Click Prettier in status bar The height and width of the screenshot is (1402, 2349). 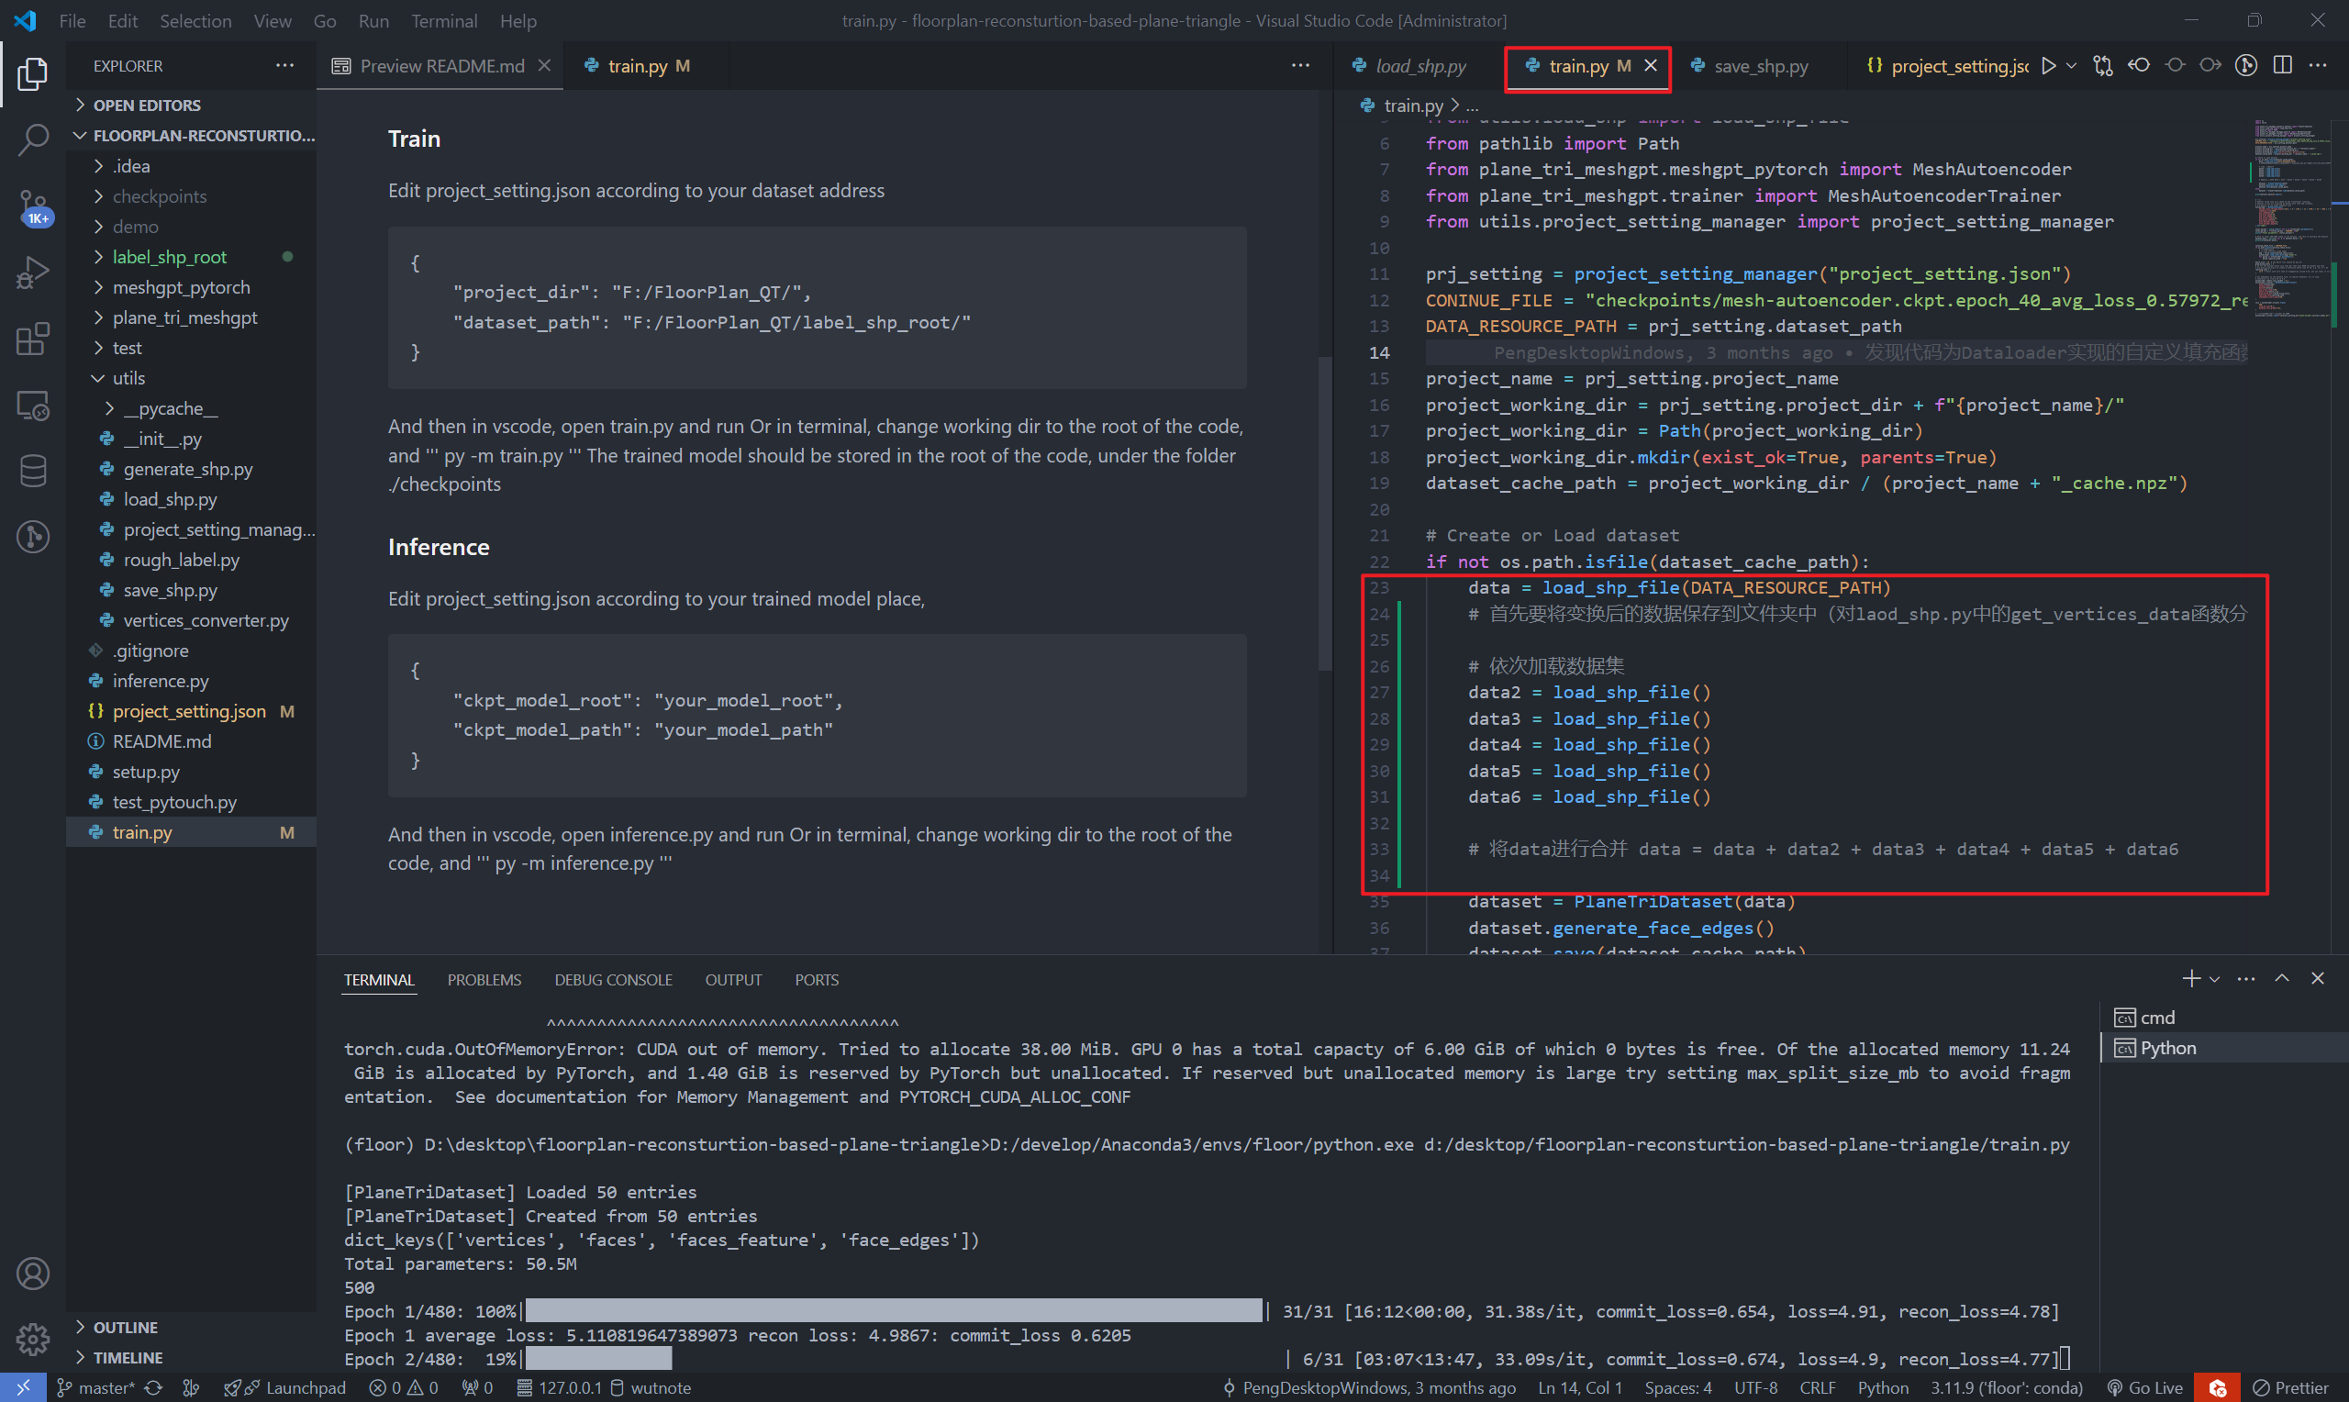tap(2290, 1388)
